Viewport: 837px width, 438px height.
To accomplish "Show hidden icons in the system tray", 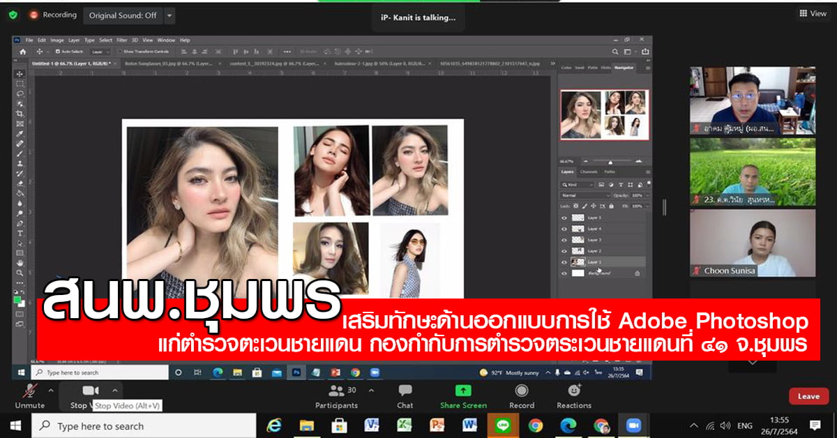I will point(694,425).
